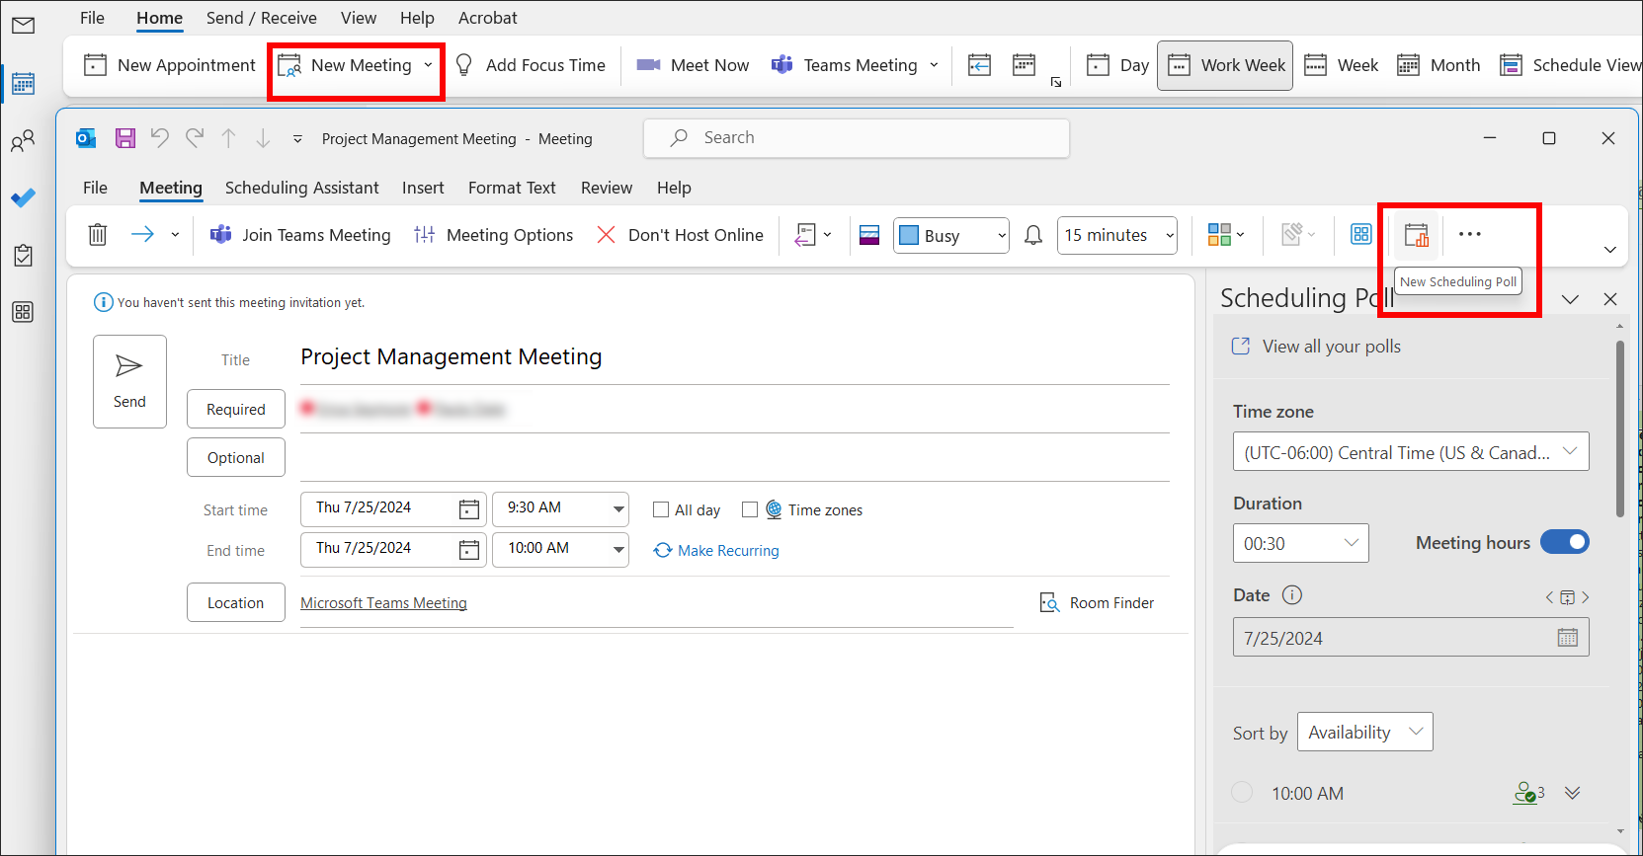Switch to Month calendar view
Screen dimensions: 1643x856
pos(1438,65)
